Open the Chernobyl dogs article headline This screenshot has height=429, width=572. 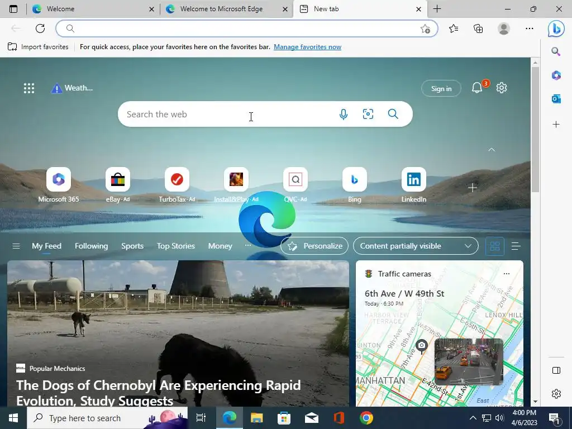158,393
